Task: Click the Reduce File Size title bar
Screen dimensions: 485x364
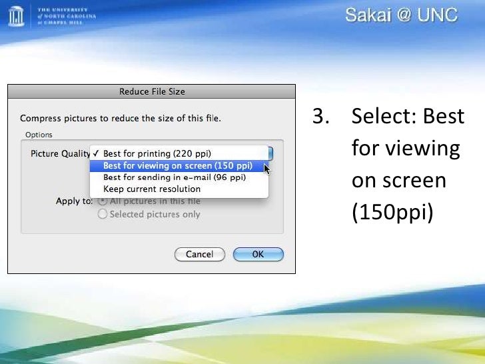Action: coord(152,91)
